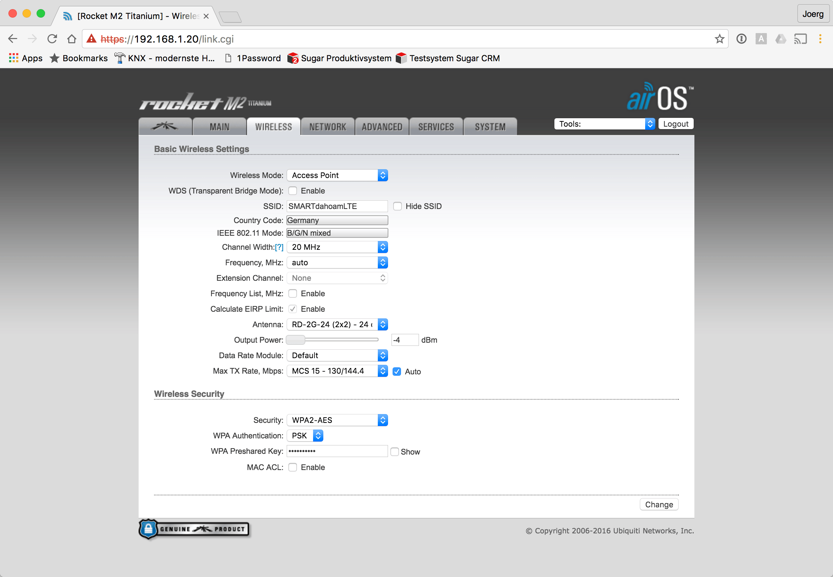The image size is (833, 577).
Task: Click the browser forward arrow
Action: click(x=32, y=39)
